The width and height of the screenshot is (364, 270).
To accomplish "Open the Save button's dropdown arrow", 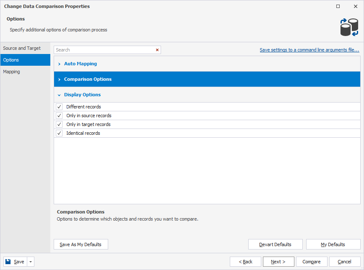I will coord(30,261).
